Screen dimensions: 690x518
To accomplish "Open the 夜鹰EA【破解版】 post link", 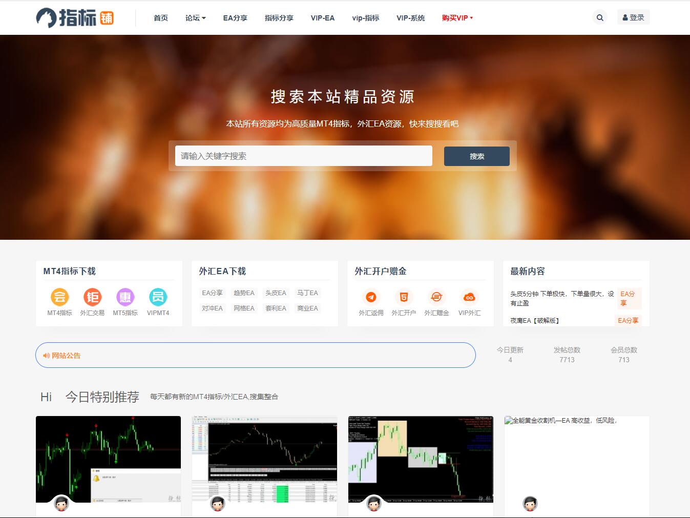I will (534, 321).
